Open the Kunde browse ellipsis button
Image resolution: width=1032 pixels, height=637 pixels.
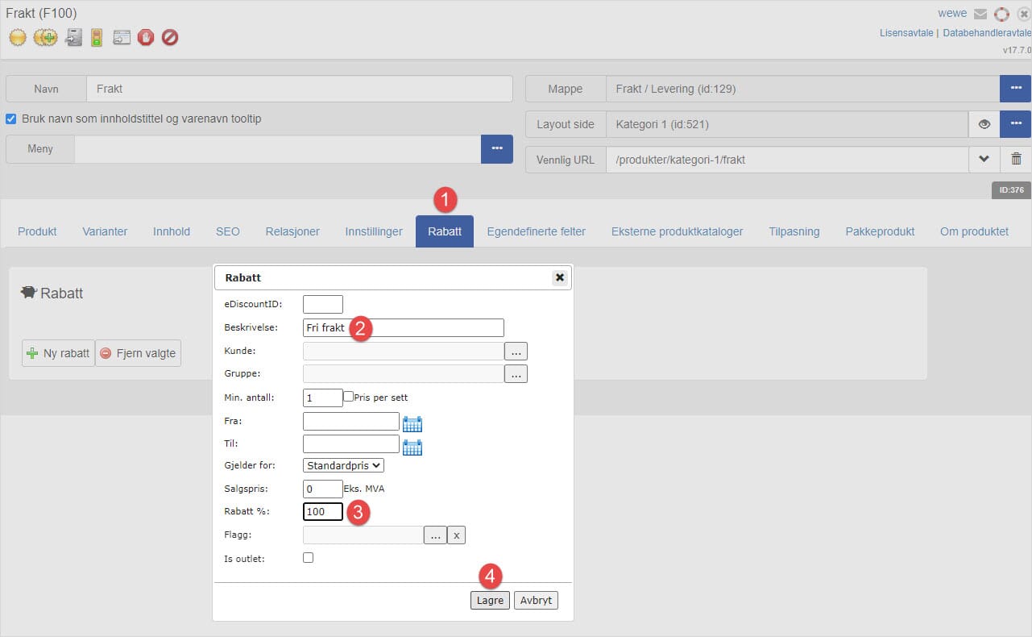click(516, 352)
